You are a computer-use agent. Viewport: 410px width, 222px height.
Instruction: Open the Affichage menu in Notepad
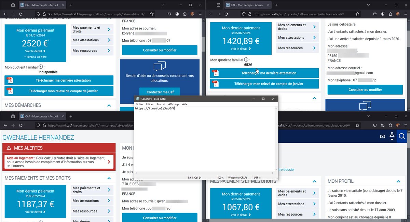pyautogui.click(x=174, y=104)
